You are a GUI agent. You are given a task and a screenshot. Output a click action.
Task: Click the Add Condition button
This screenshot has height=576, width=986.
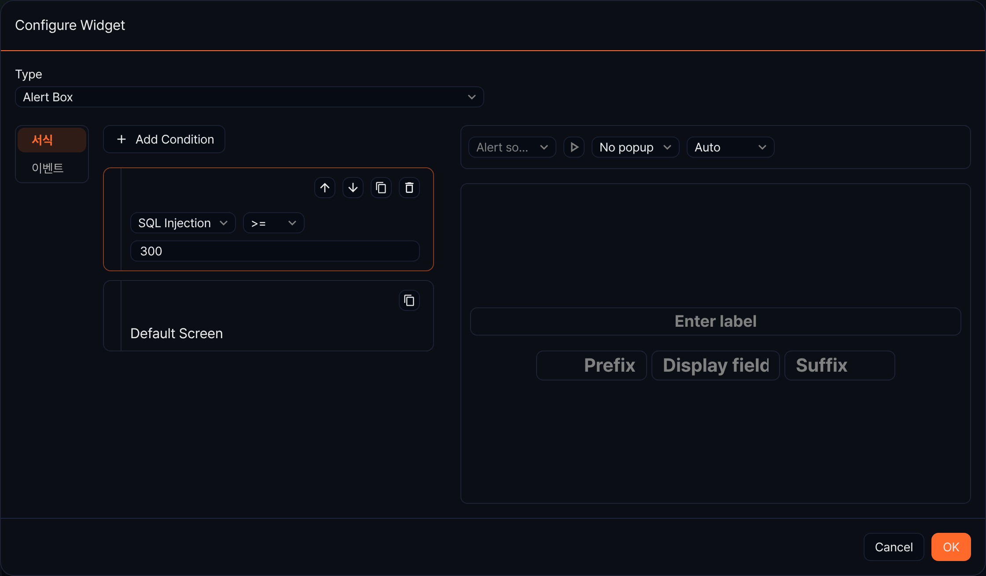click(164, 139)
